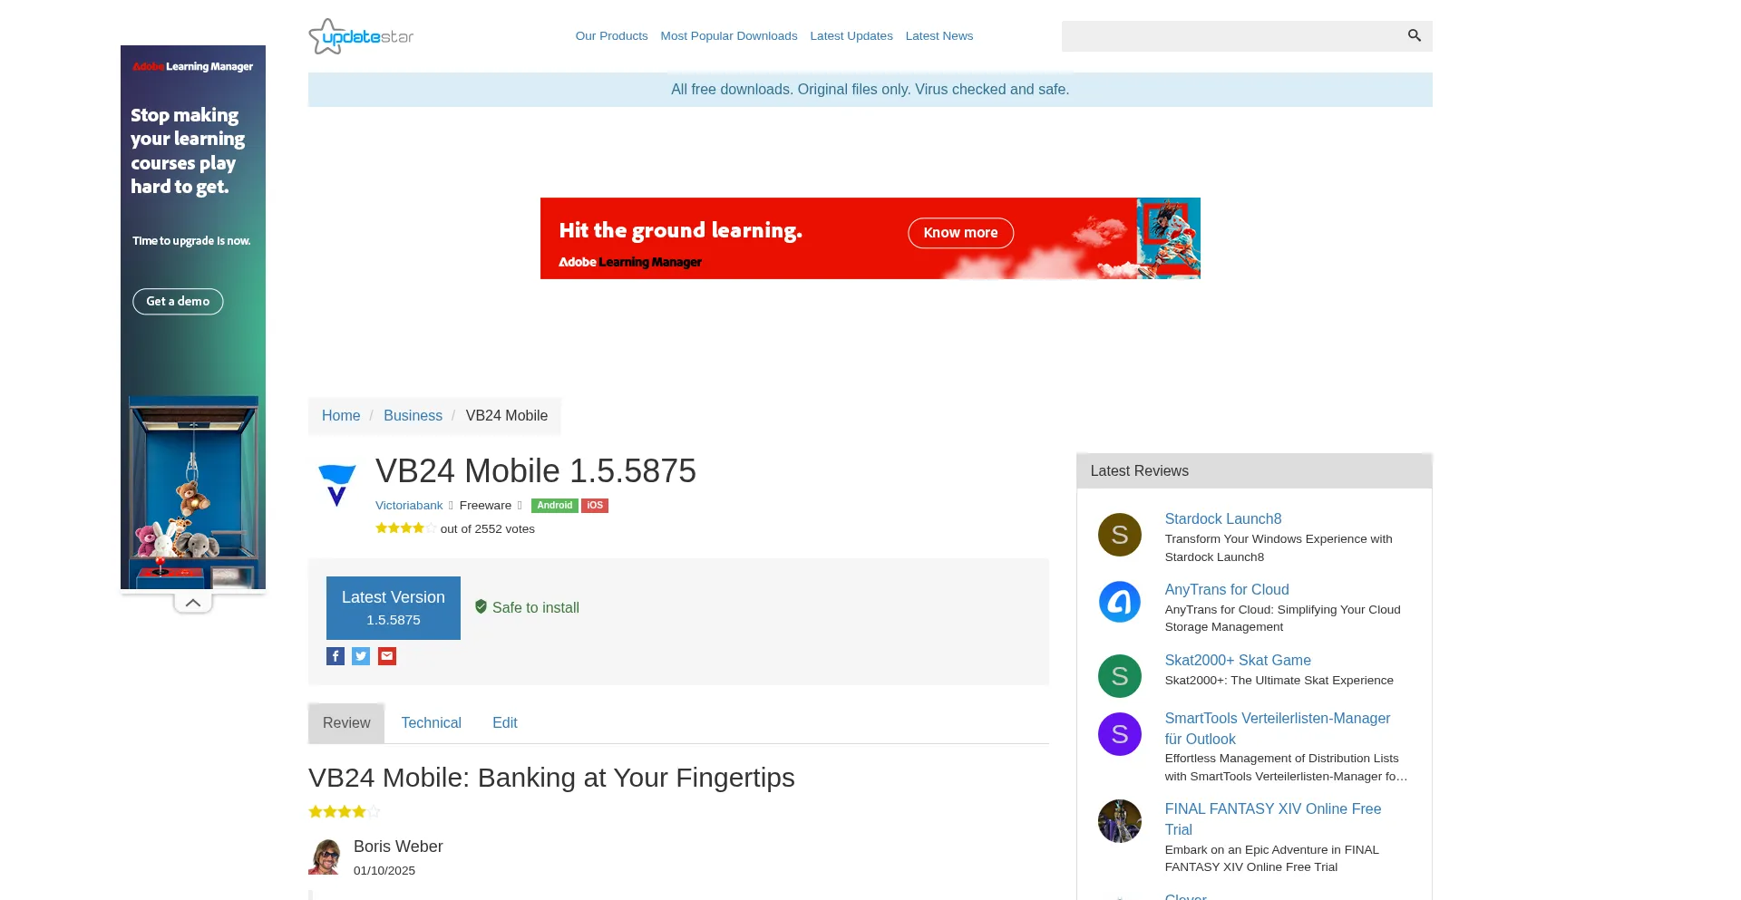
Task: Open Stardock Launch8 review link
Action: (x=1223, y=519)
